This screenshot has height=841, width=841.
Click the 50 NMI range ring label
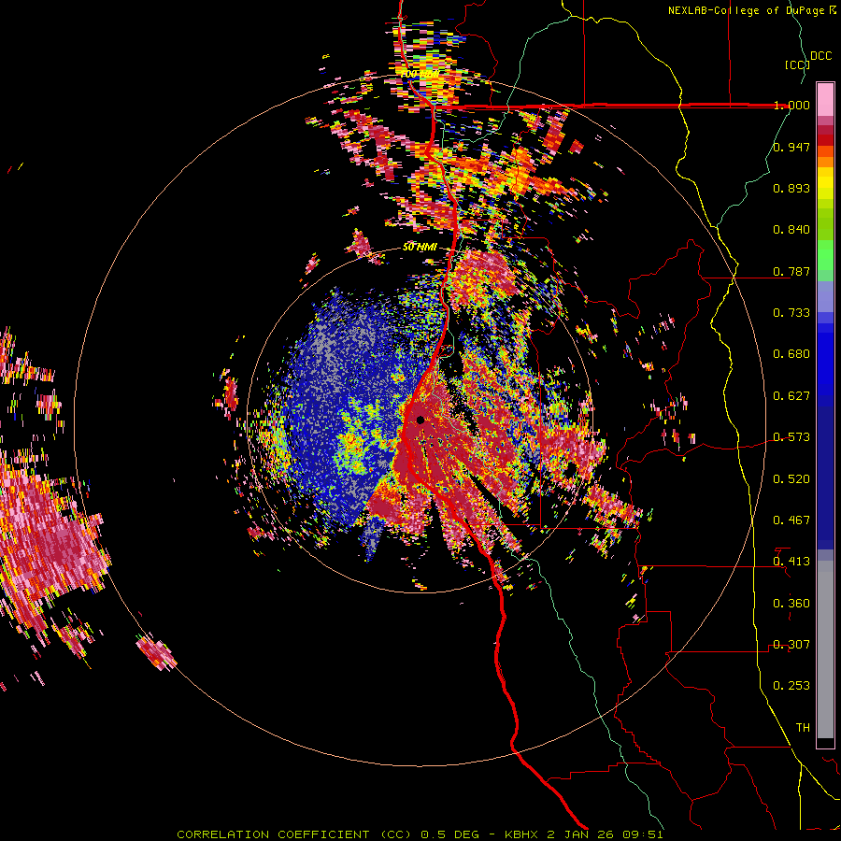[420, 248]
